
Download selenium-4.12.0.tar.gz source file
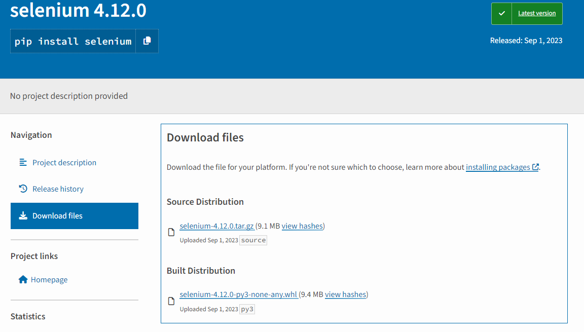(217, 226)
